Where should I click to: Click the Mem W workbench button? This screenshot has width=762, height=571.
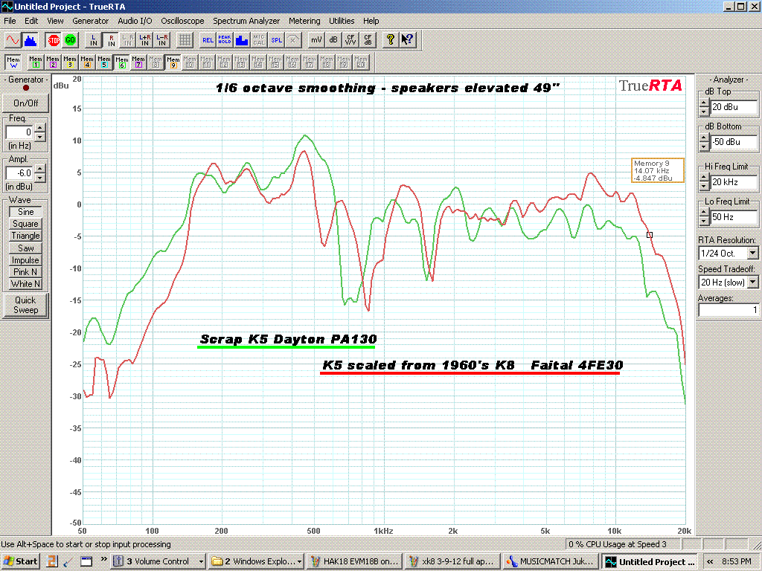13,62
